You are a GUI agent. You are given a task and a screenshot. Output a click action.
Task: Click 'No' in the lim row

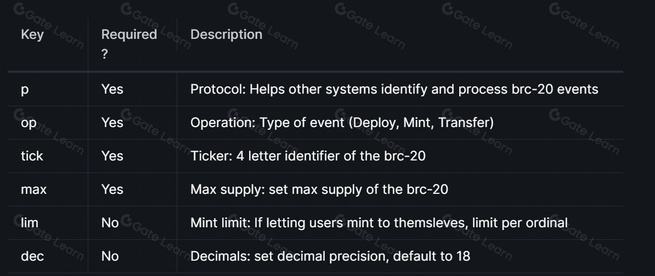pyautogui.click(x=110, y=223)
